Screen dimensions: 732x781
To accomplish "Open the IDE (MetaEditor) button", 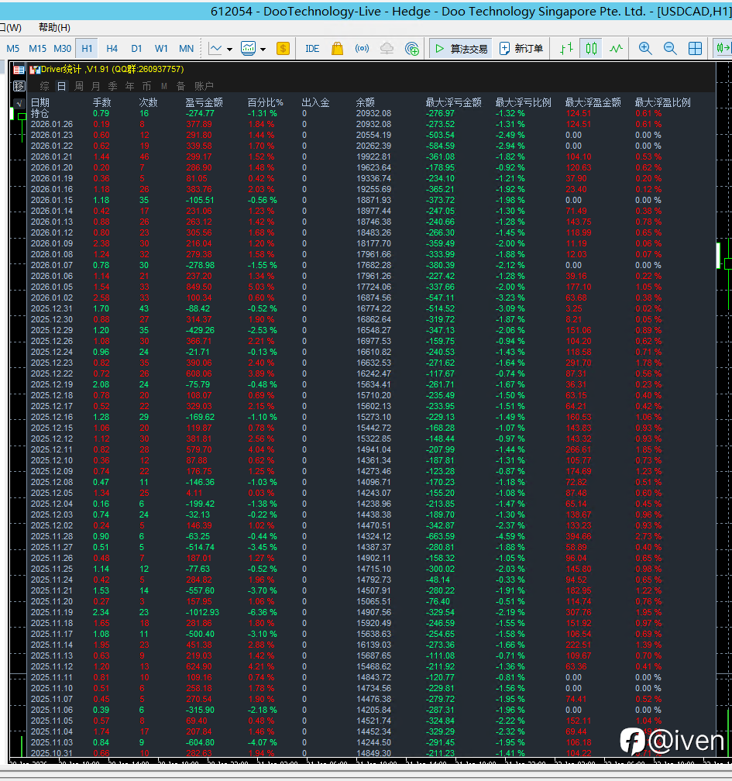I will pos(312,48).
